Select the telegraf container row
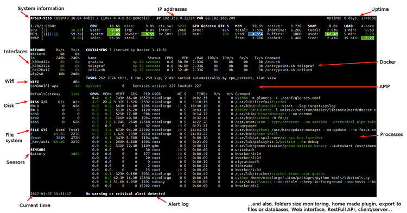407x213 pixels. coord(201,66)
